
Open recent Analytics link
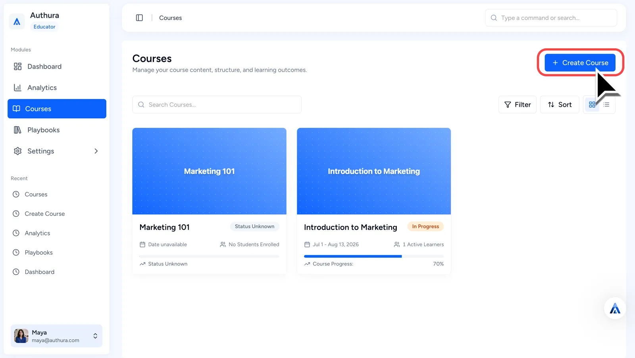[37, 233]
